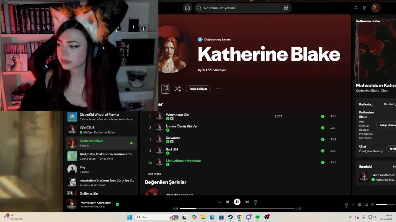The image size is (396, 222).
Task: Open Google Chrome from the taskbar
Action: [x=239, y=217]
